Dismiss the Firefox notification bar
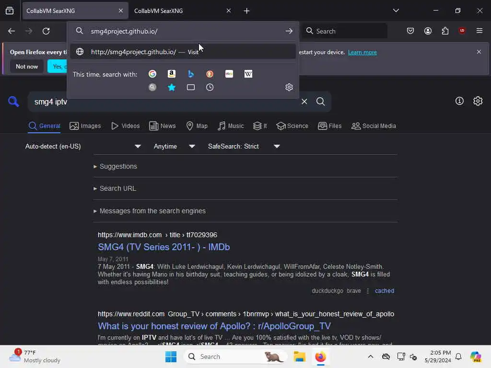Screen dimensions: 491x368 pyautogui.click(x=479, y=52)
